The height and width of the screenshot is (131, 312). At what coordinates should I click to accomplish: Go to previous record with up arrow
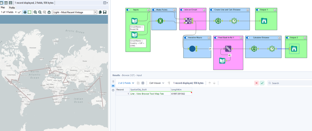click(209, 83)
